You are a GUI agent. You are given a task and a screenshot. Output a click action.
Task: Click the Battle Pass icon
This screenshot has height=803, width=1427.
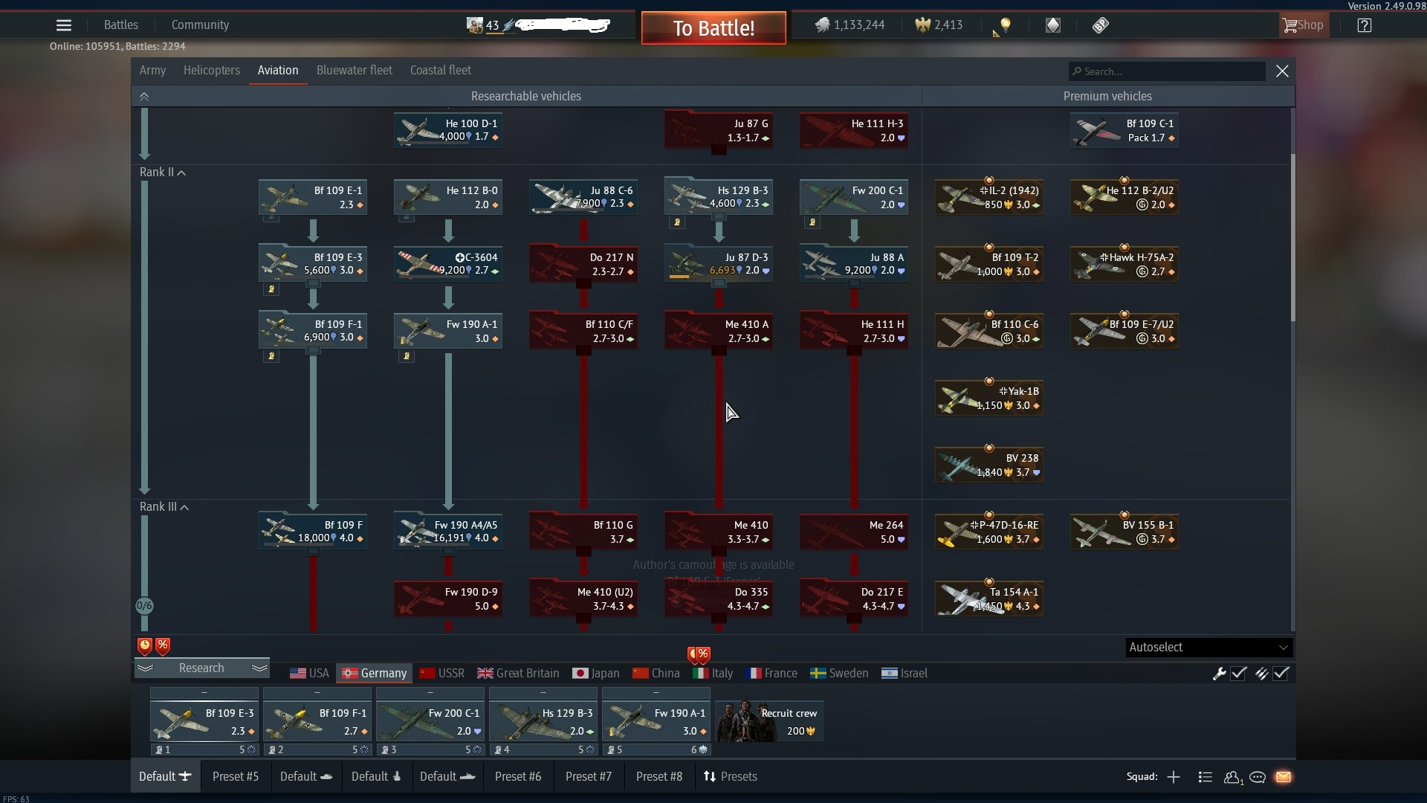click(1100, 25)
